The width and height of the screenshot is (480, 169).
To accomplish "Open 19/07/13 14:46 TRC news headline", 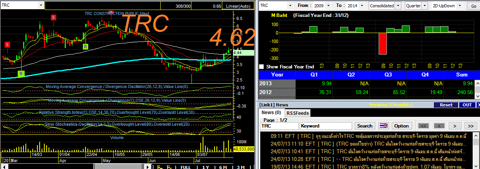I will coord(368,166).
